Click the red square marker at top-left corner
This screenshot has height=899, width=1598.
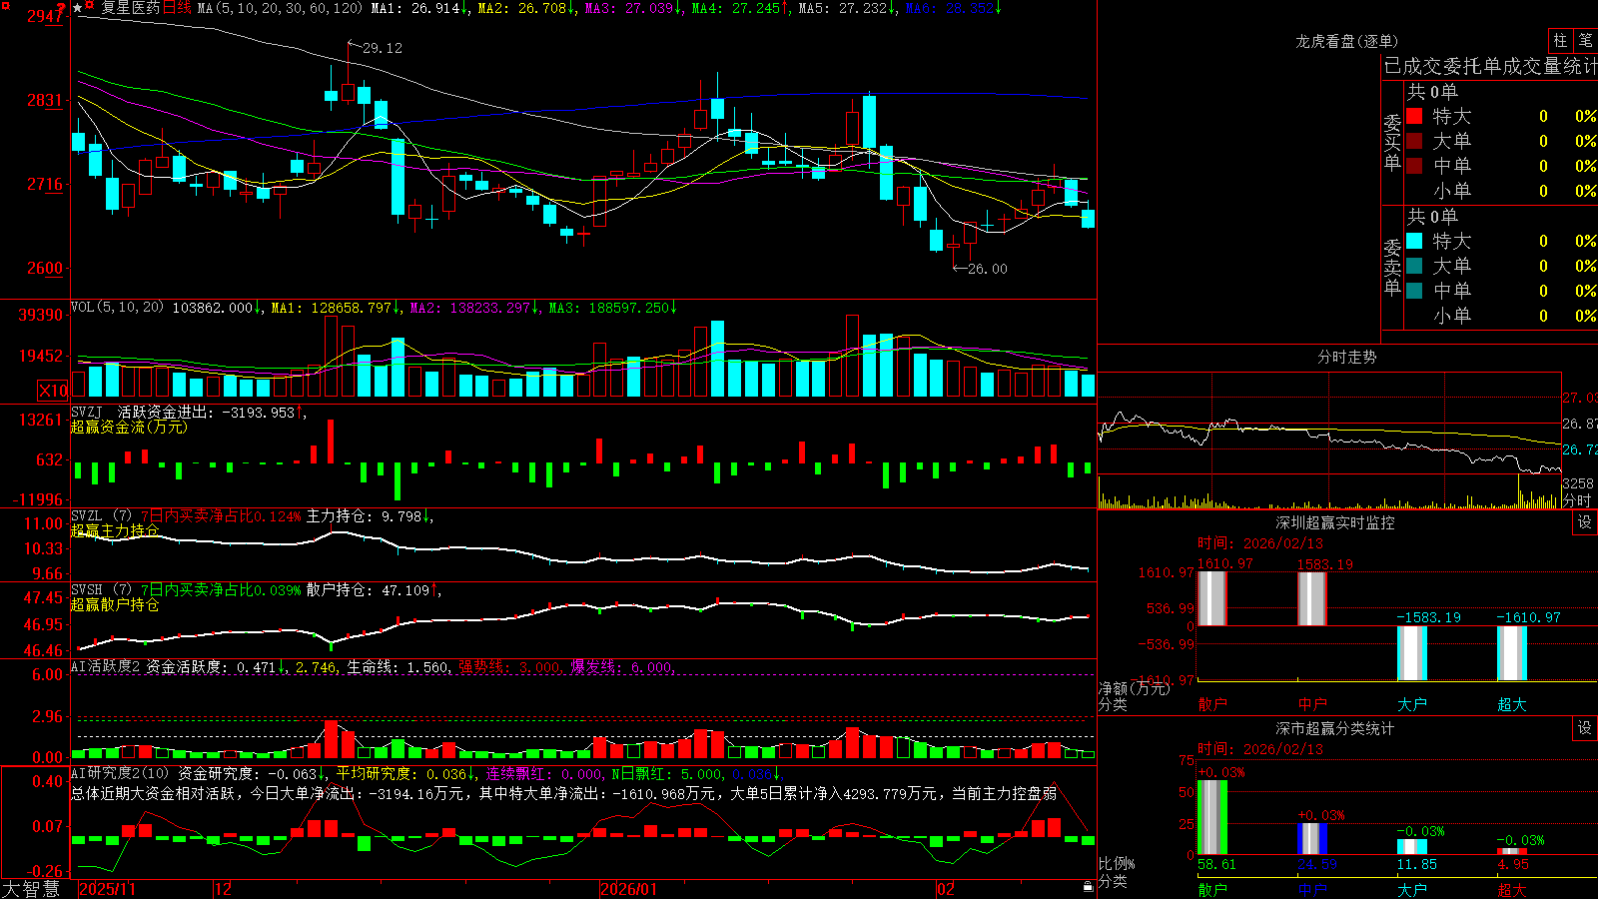(4, 4)
